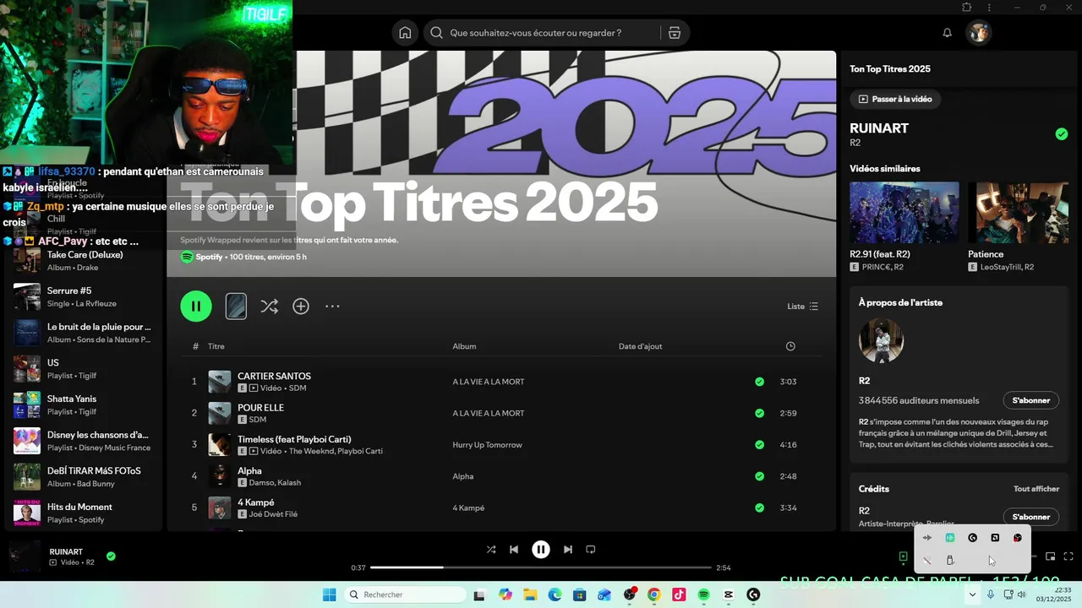
Task: Toggle shuffle beside the playlist play button
Action: pyautogui.click(x=269, y=307)
